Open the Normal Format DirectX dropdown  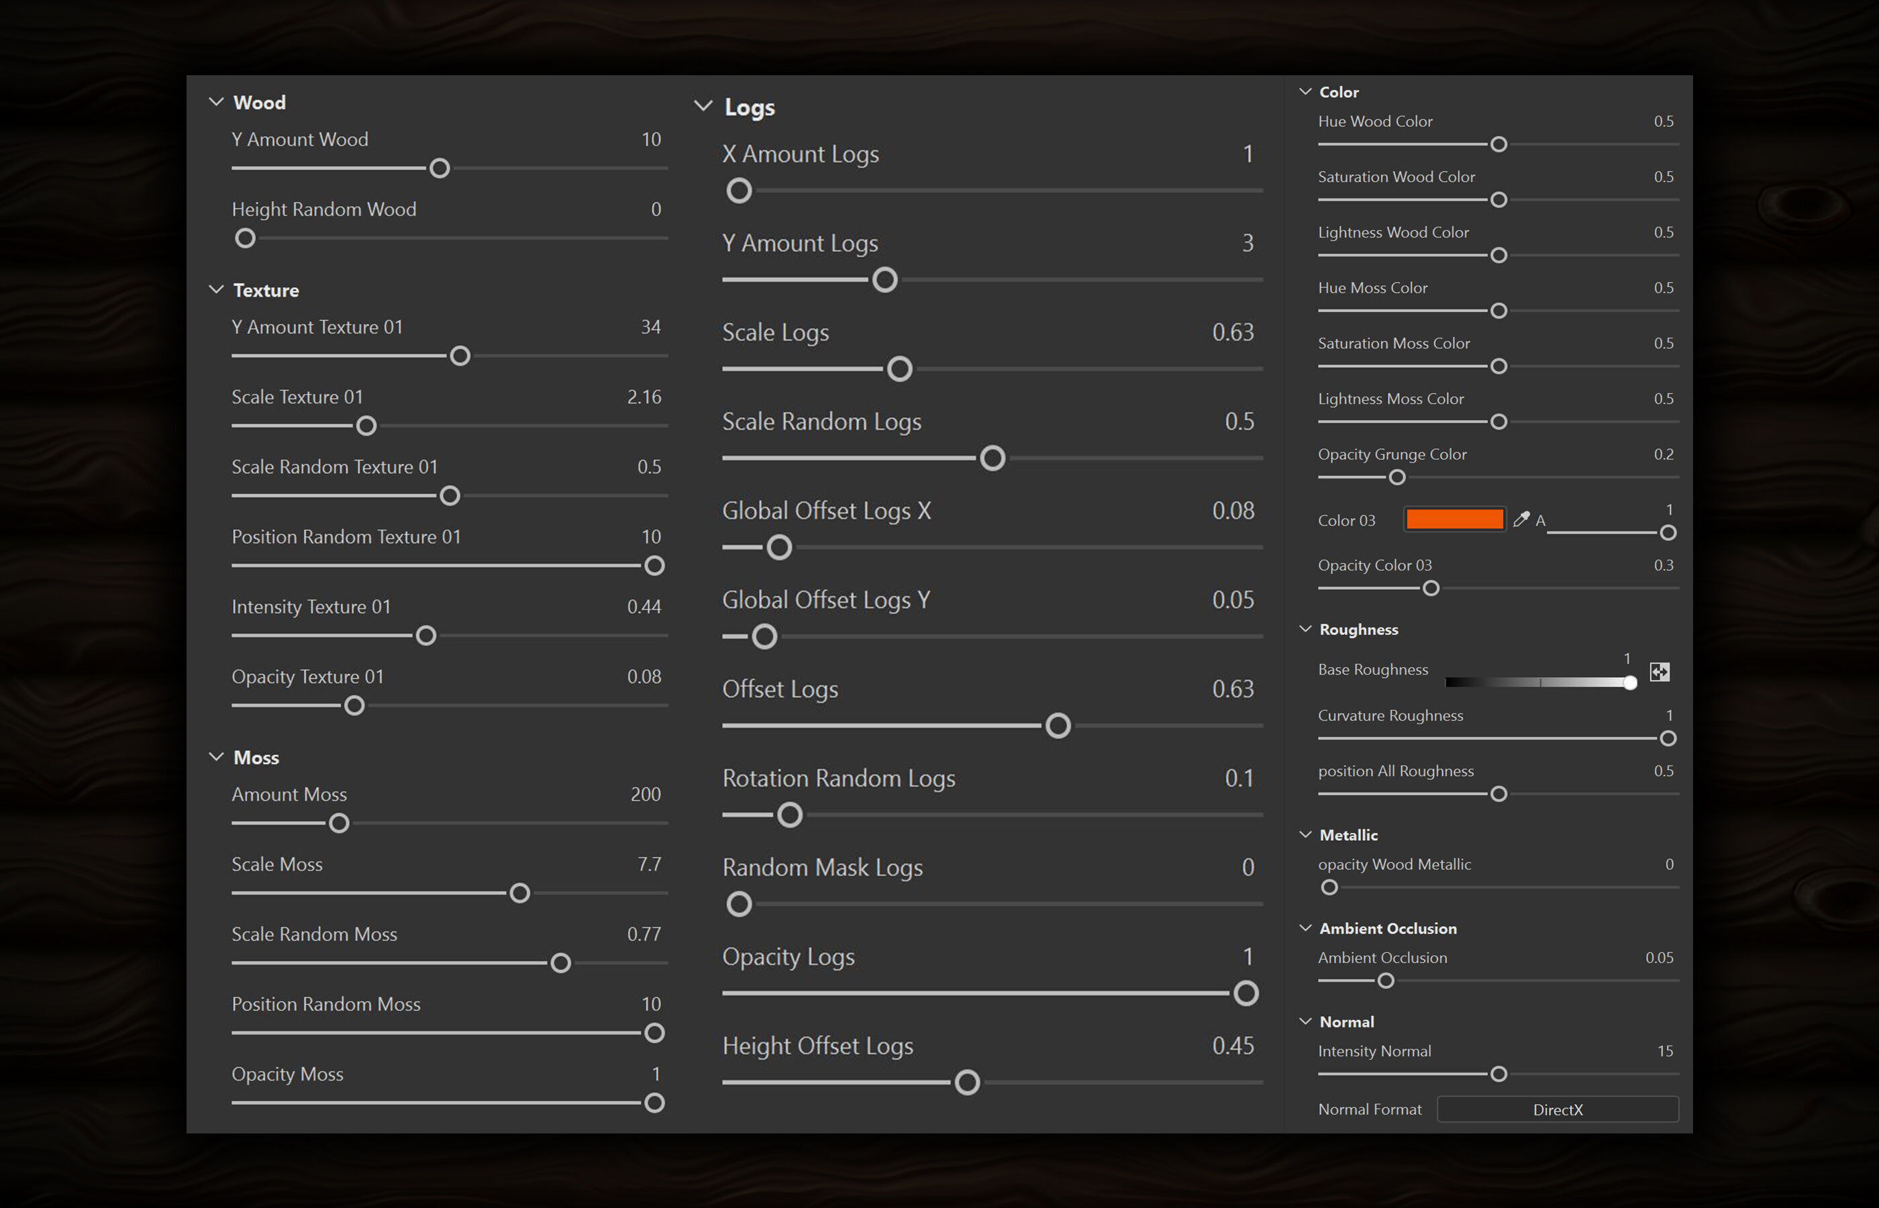(x=1557, y=1109)
